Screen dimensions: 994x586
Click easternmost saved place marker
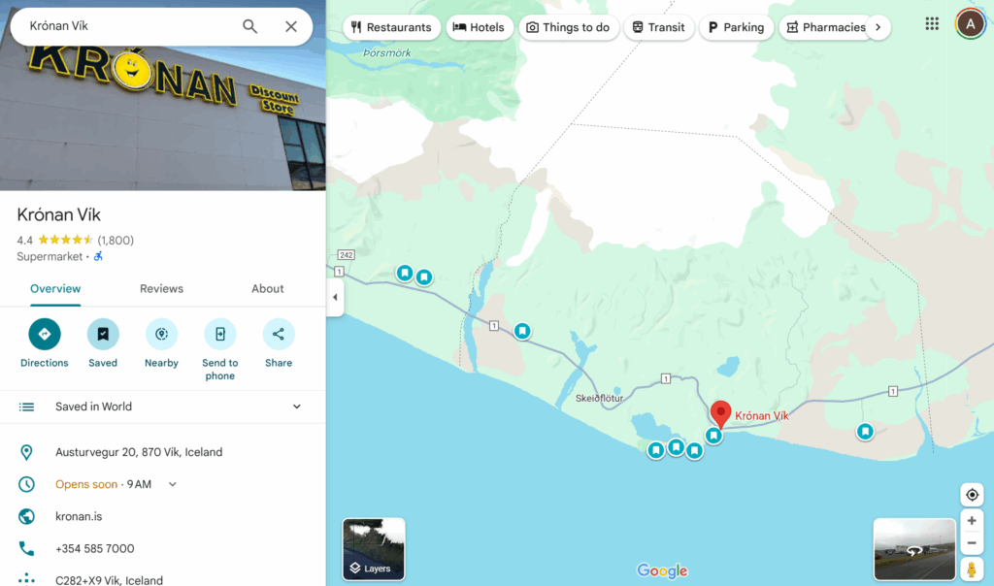(x=865, y=432)
